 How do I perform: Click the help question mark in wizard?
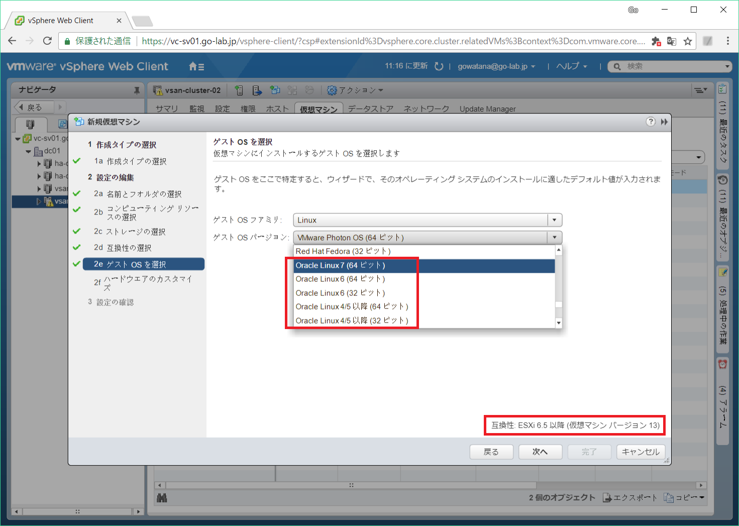click(x=651, y=122)
